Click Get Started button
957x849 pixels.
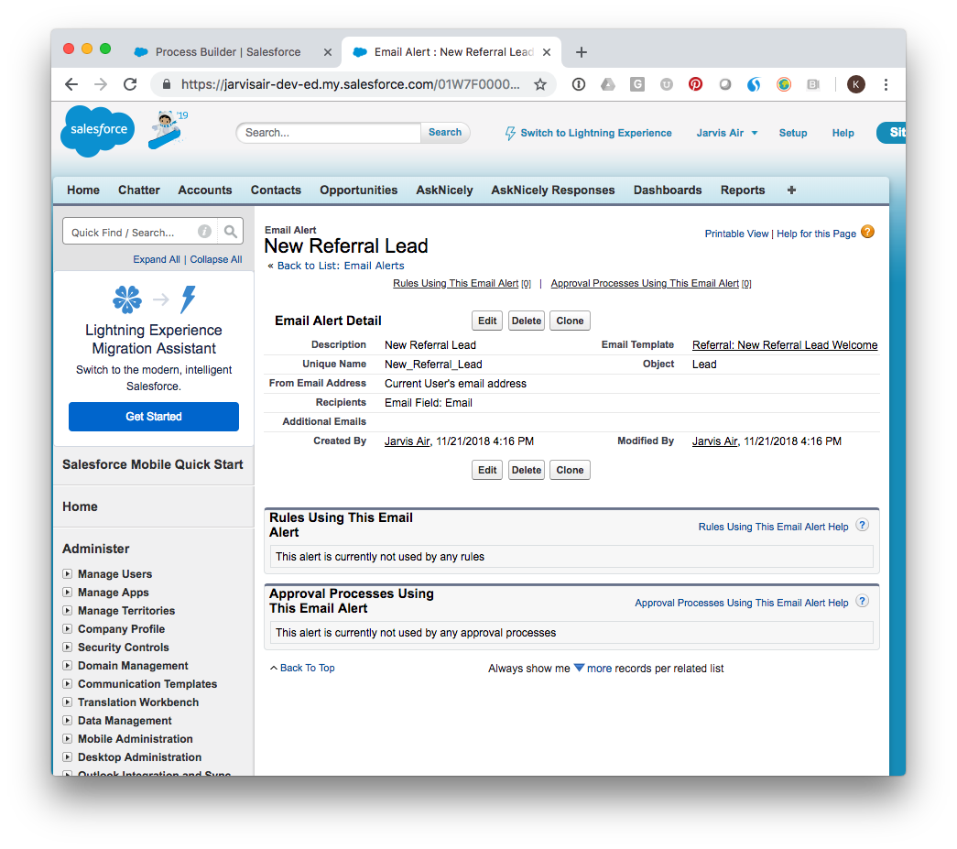point(154,417)
